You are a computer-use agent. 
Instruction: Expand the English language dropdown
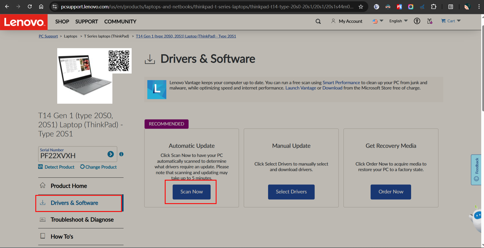click(x=398, y=21)
